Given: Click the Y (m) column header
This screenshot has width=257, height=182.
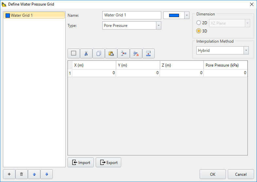Looking at the screenshot, I should [x=138, y=65].
